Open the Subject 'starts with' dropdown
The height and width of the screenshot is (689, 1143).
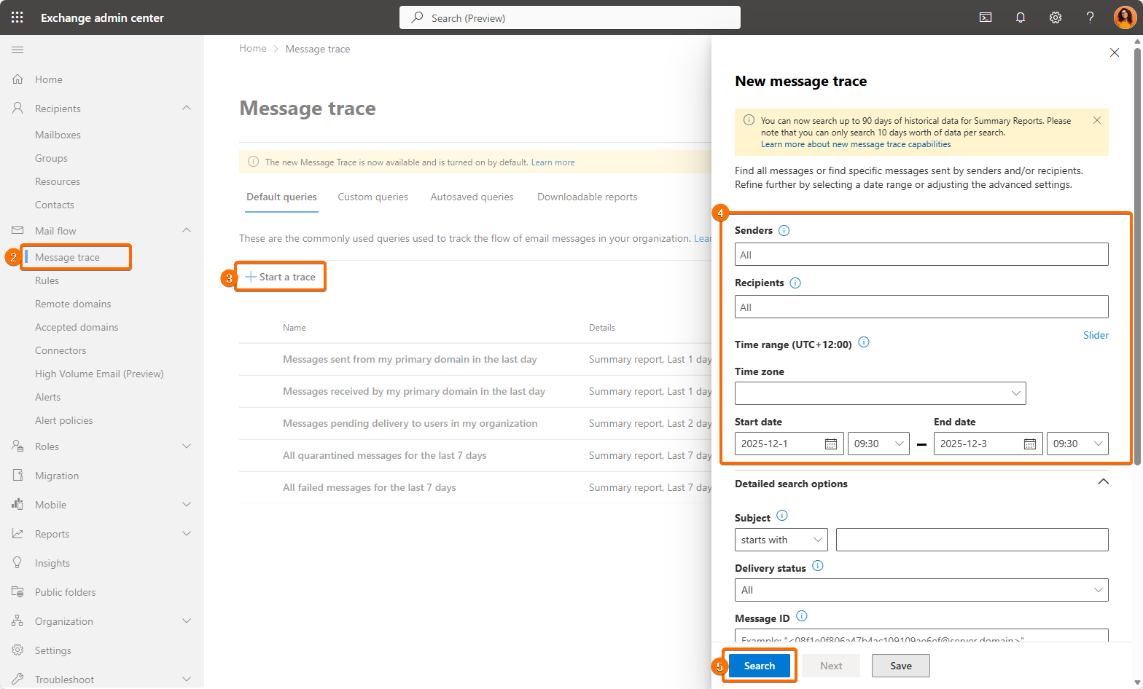(781, 540)
